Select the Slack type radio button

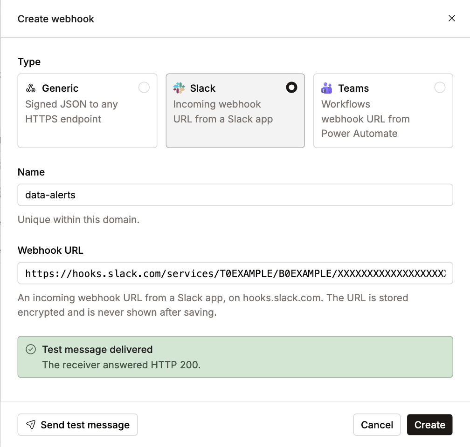click(x=291, y=88)
